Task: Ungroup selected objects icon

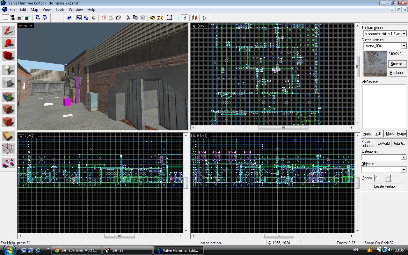Action: click(x=86, y=18)
